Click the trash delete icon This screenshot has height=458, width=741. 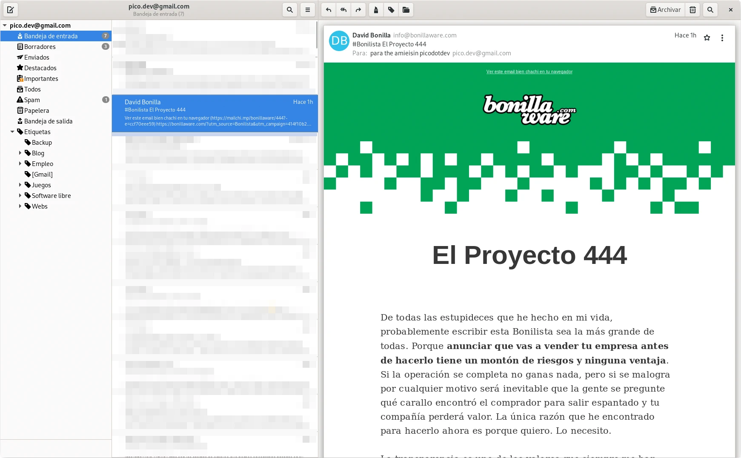click(x=693, y=10)
